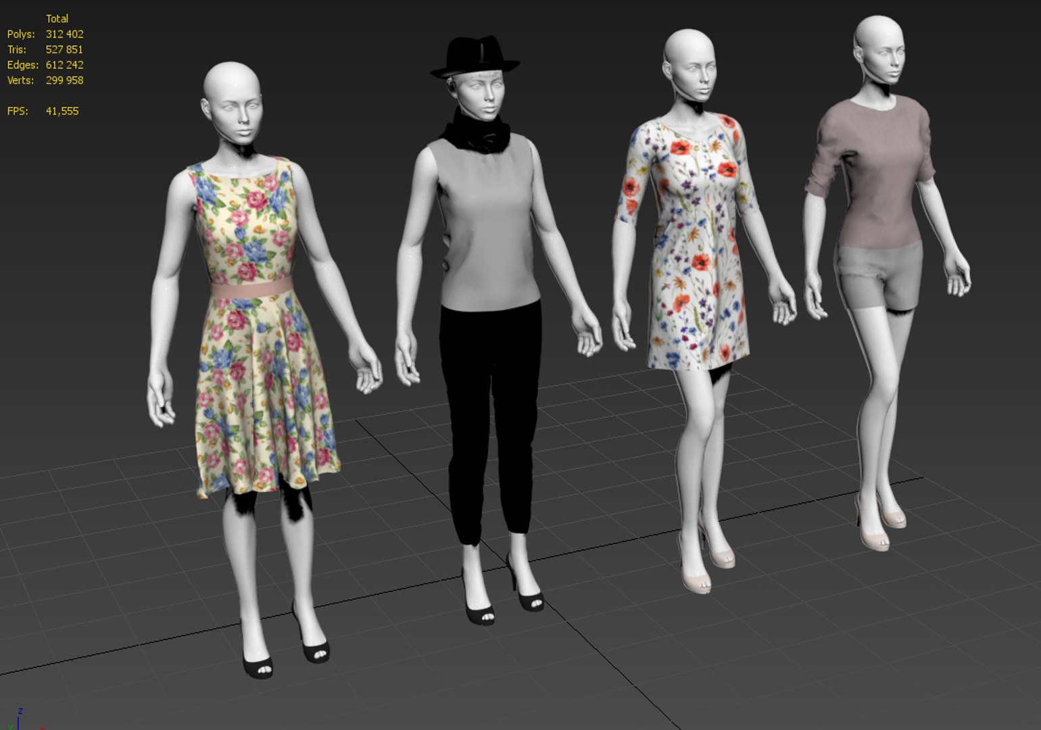Click the FPS readout 41,555
1041x730 pixels.
pyautogui.click(x=62, y=111)
